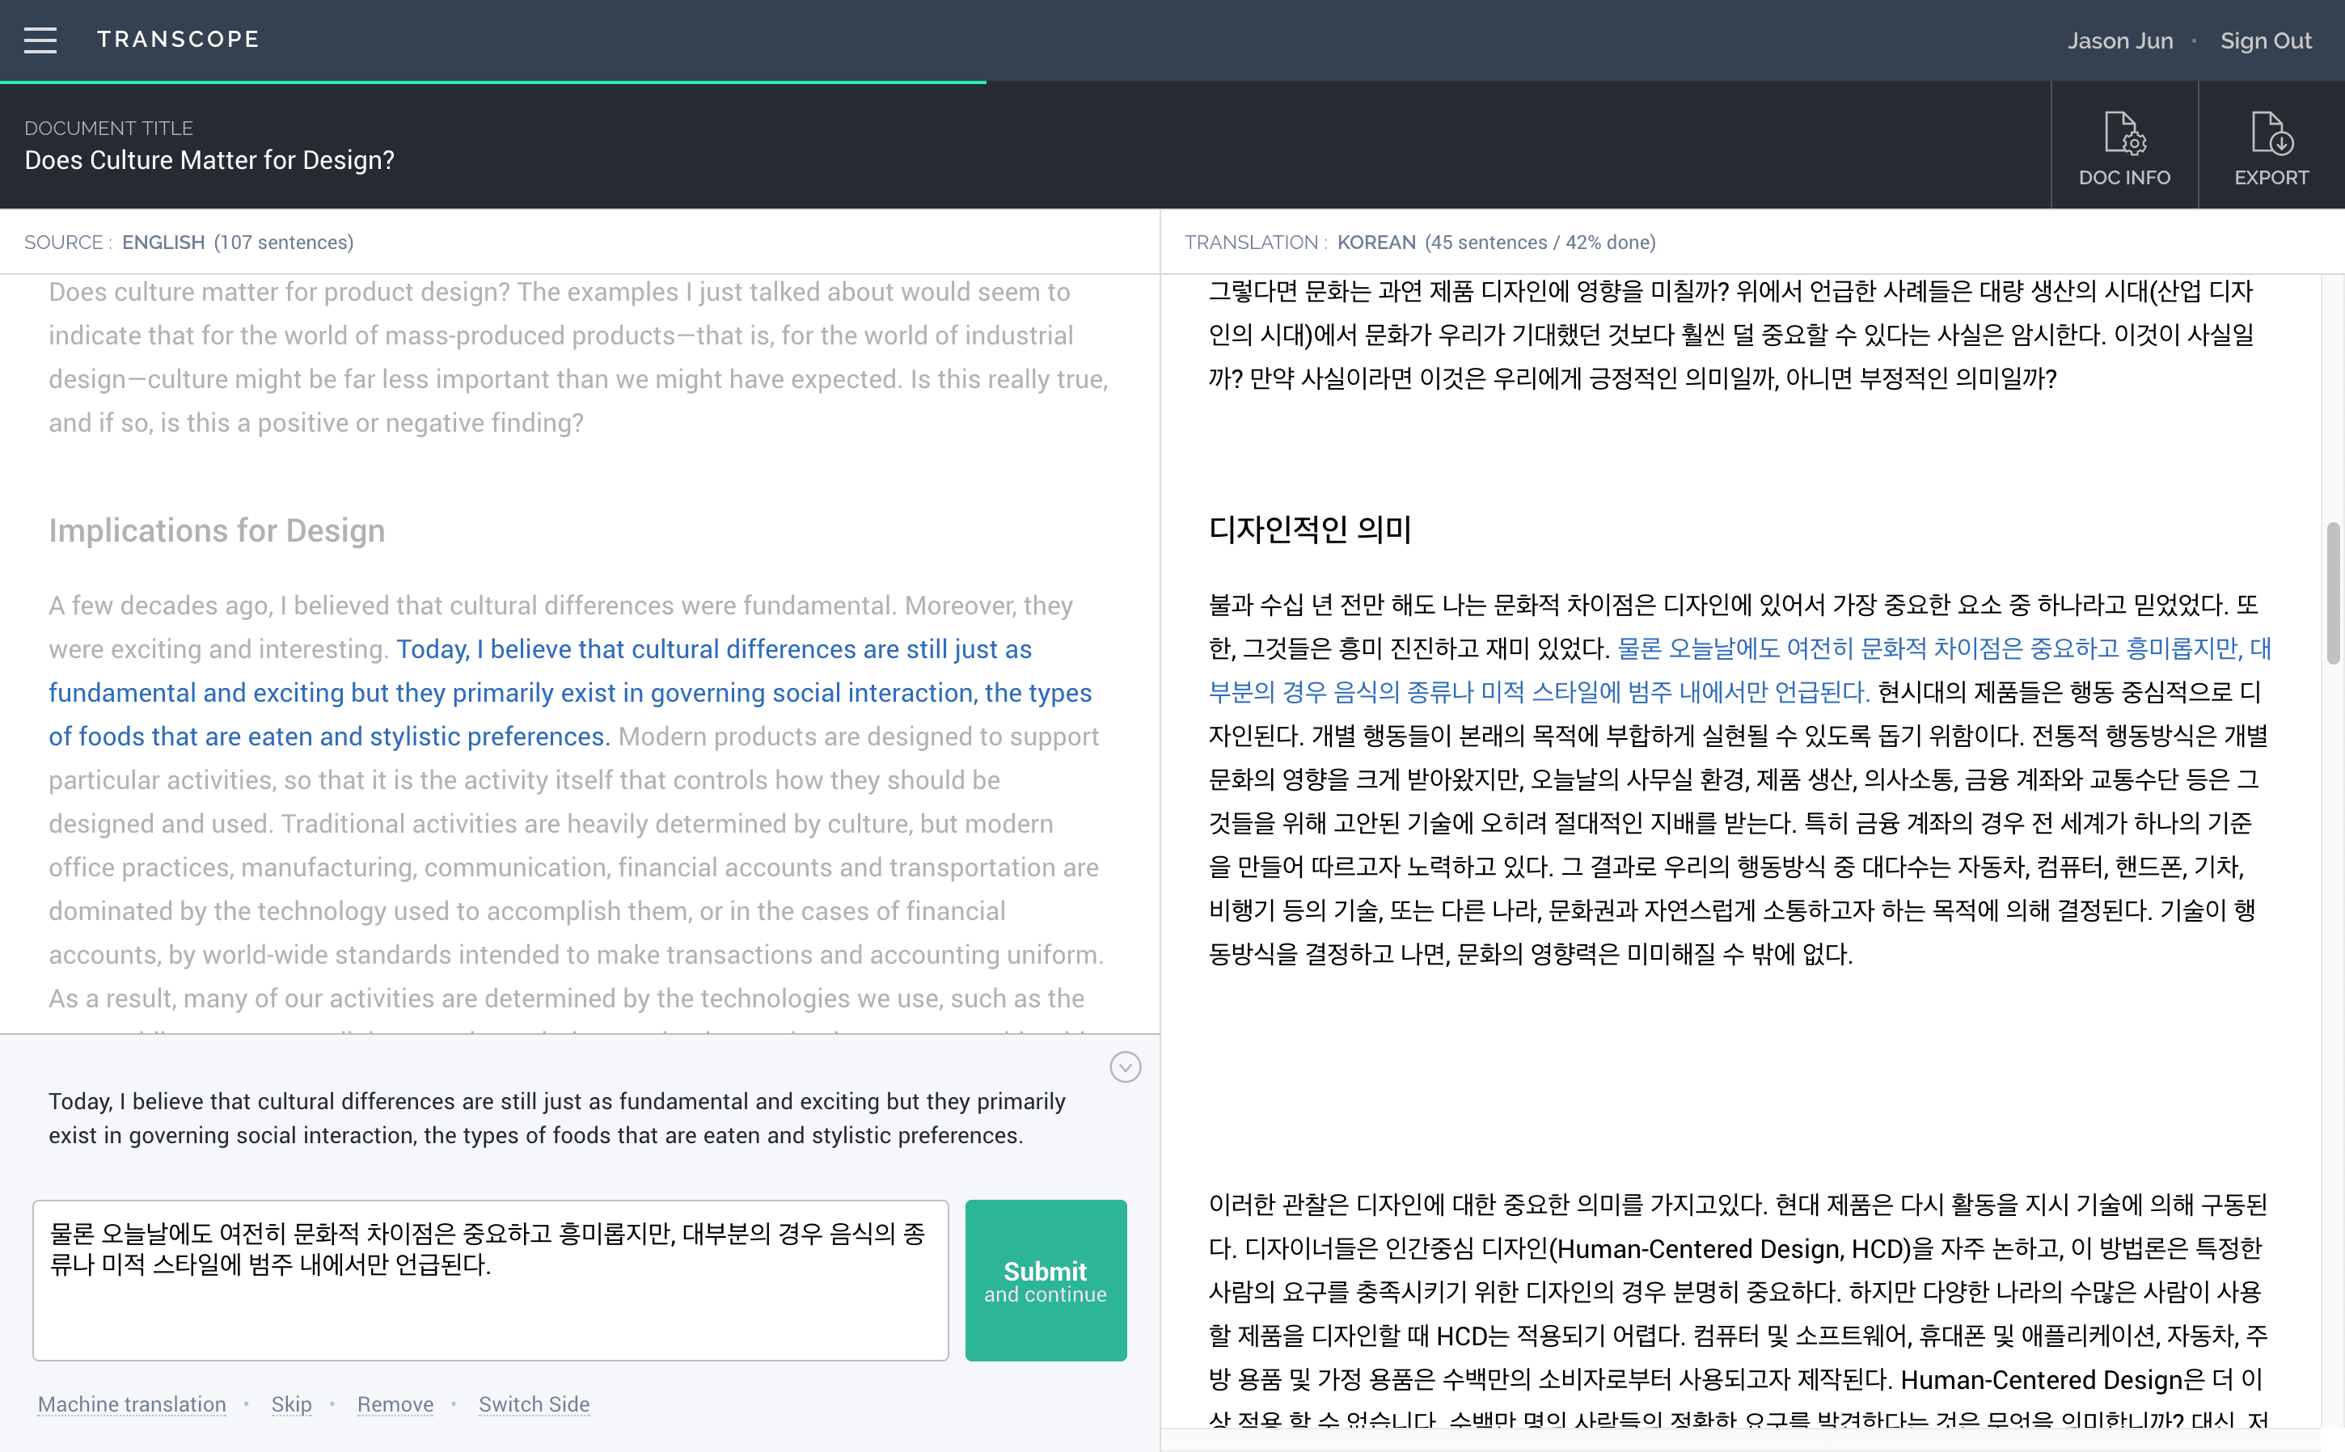Skip the current sentence
2345x1452 pixels.
point(292,1404)
